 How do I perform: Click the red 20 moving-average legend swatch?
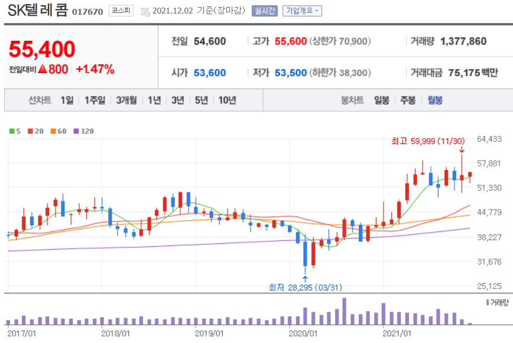[x=30, y=131]
